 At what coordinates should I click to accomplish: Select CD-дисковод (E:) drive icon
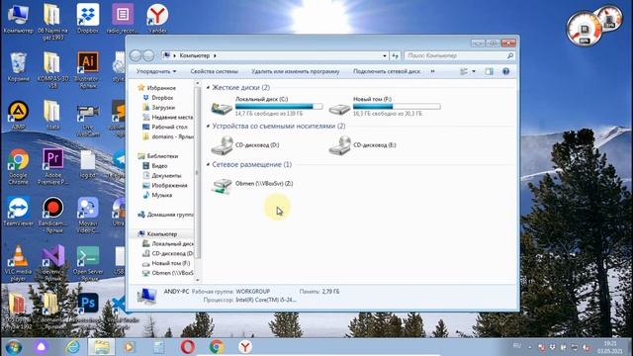click(339, 145)
